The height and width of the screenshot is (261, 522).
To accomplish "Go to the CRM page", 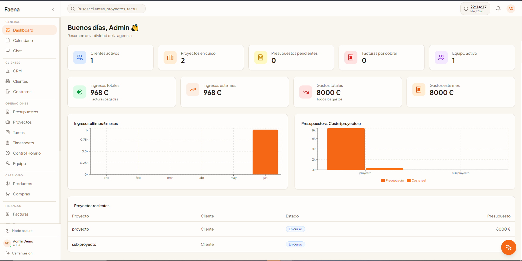I will point(29,71).
